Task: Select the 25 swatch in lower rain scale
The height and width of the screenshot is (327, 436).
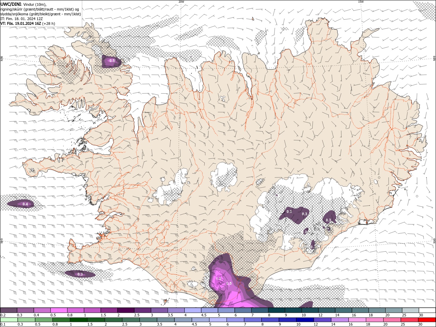Action: point(409,320)
